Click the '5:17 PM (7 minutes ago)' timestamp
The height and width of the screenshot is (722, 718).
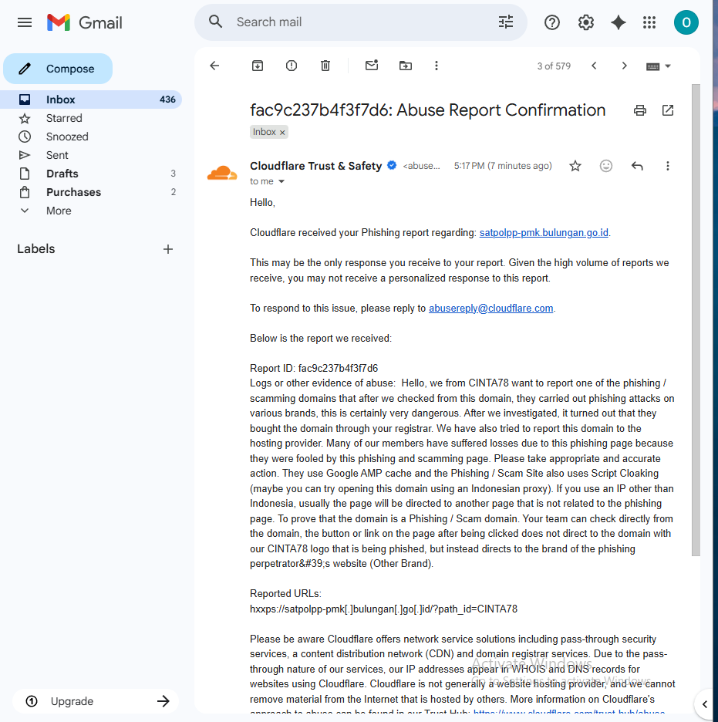(503, 166)
